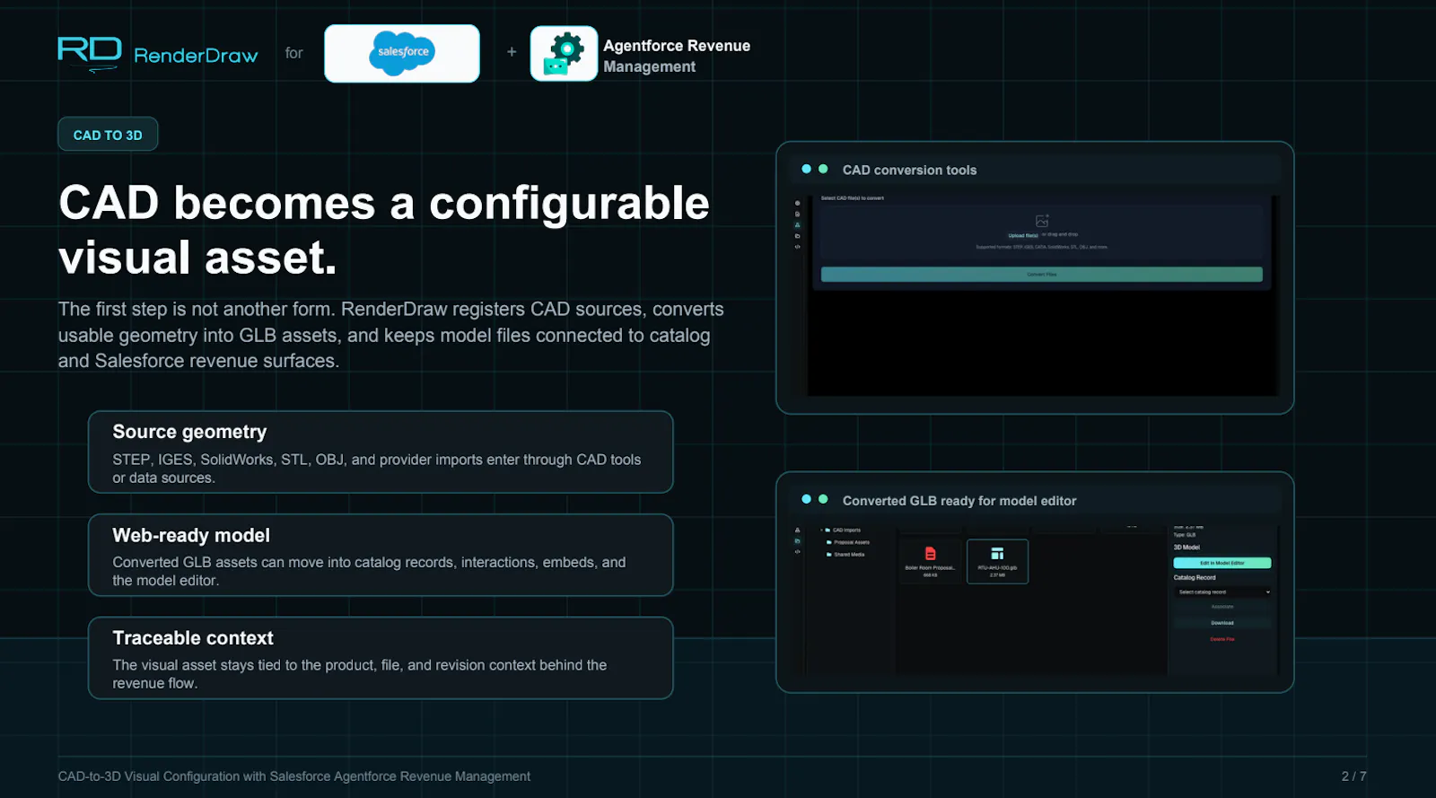Viewport: 1436px width, 798px height.
Task: Click the Salesforce cloud logo
Action: (x=402, y=53)
